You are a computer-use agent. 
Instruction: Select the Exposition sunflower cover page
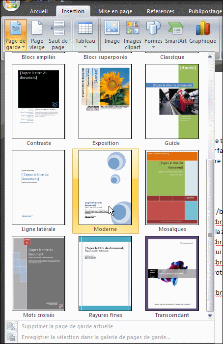click(x=105, y=101)
